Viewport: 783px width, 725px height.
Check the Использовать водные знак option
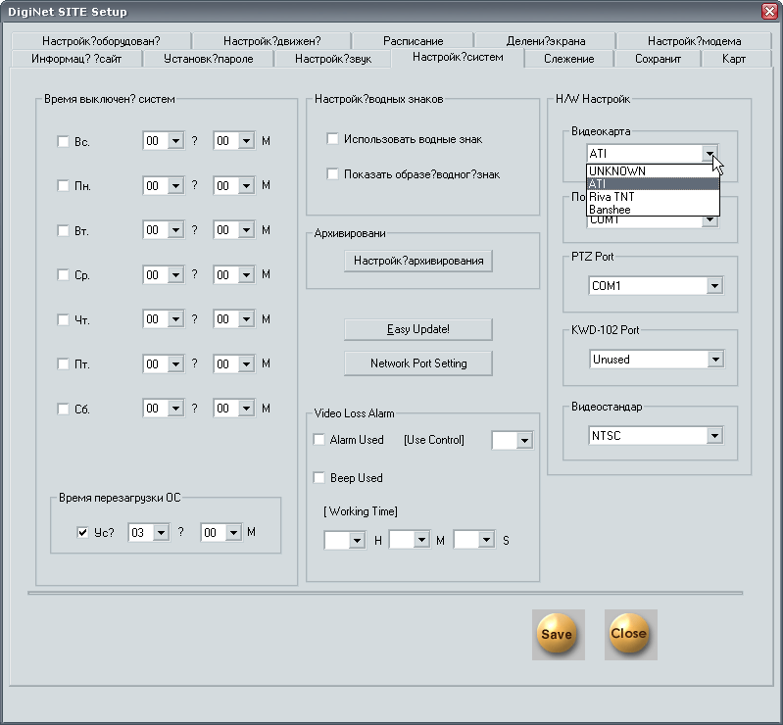click(333, 139)
